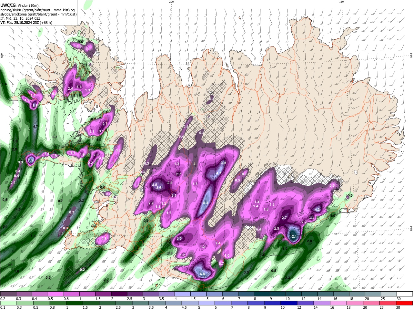Click the 6.8 snowfall value near the south coast
The height and width of the screenshot is (310, 413).
point(203,274)
